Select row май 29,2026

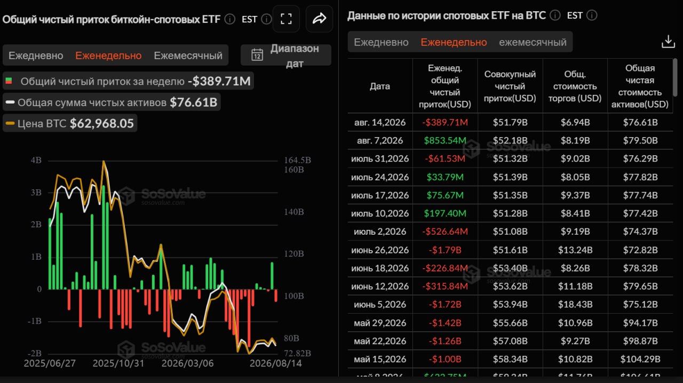point(510,323)
